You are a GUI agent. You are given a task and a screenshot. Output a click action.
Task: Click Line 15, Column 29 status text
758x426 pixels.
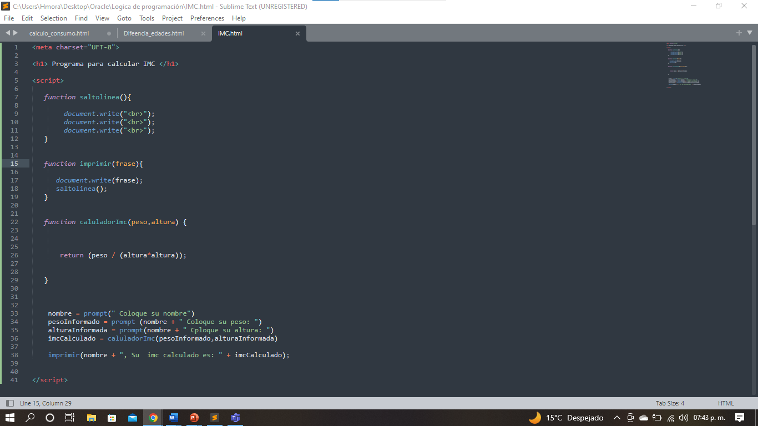pos(46,403)
